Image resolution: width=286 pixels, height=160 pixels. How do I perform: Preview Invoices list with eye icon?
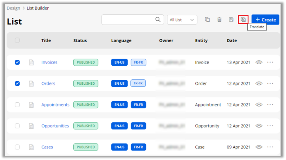[x=259, y=62]
